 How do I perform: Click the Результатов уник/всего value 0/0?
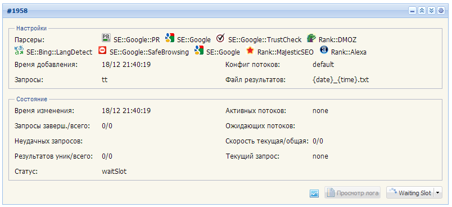coord(107,156)
